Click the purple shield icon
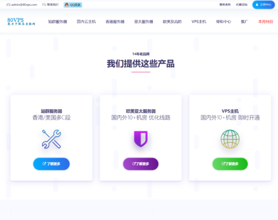278x220 pixels. 141,139
